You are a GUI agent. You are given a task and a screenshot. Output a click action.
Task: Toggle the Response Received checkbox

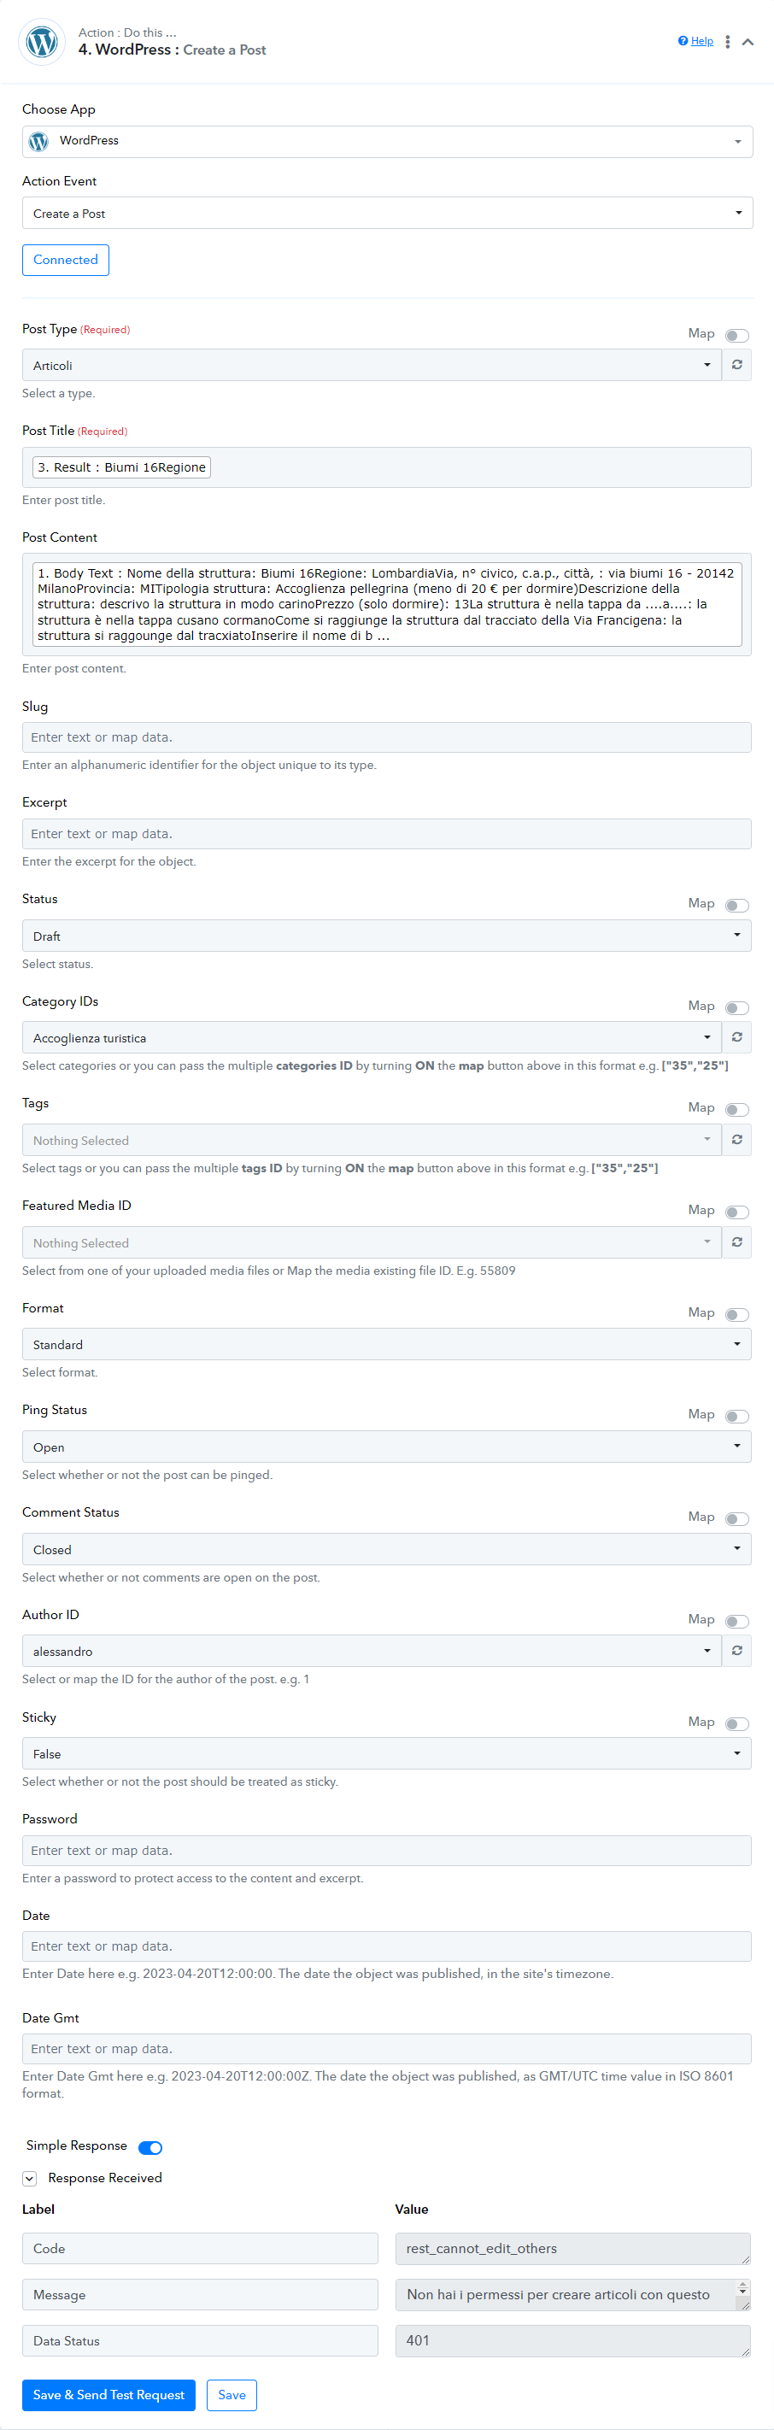coord(29,2178)
